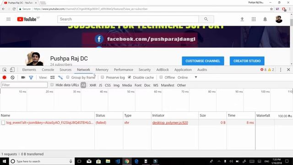
Task: Enable Group by frame checkbox
Action: 68,77
